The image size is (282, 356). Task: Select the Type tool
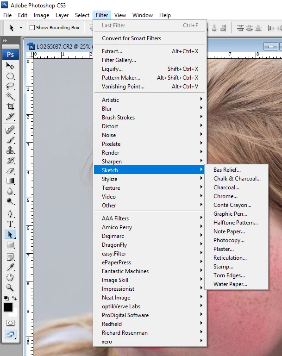click(x=10, y=224)
